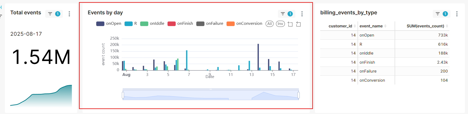Viewport: 468px width, 114px height.
Task: Click the right handle of the date range slider
Action: (x=299, y=95)
